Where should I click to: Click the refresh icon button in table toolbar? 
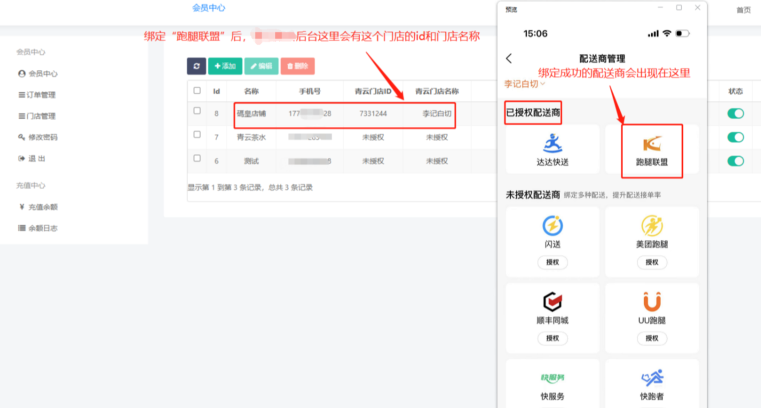[x=196, y=66]
